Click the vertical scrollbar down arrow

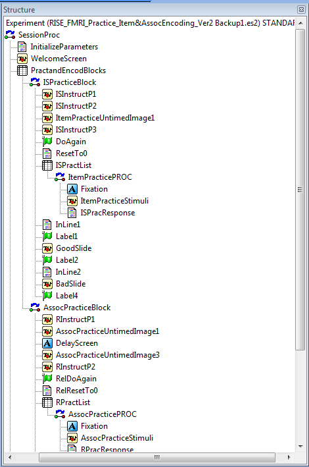[300, 447]
